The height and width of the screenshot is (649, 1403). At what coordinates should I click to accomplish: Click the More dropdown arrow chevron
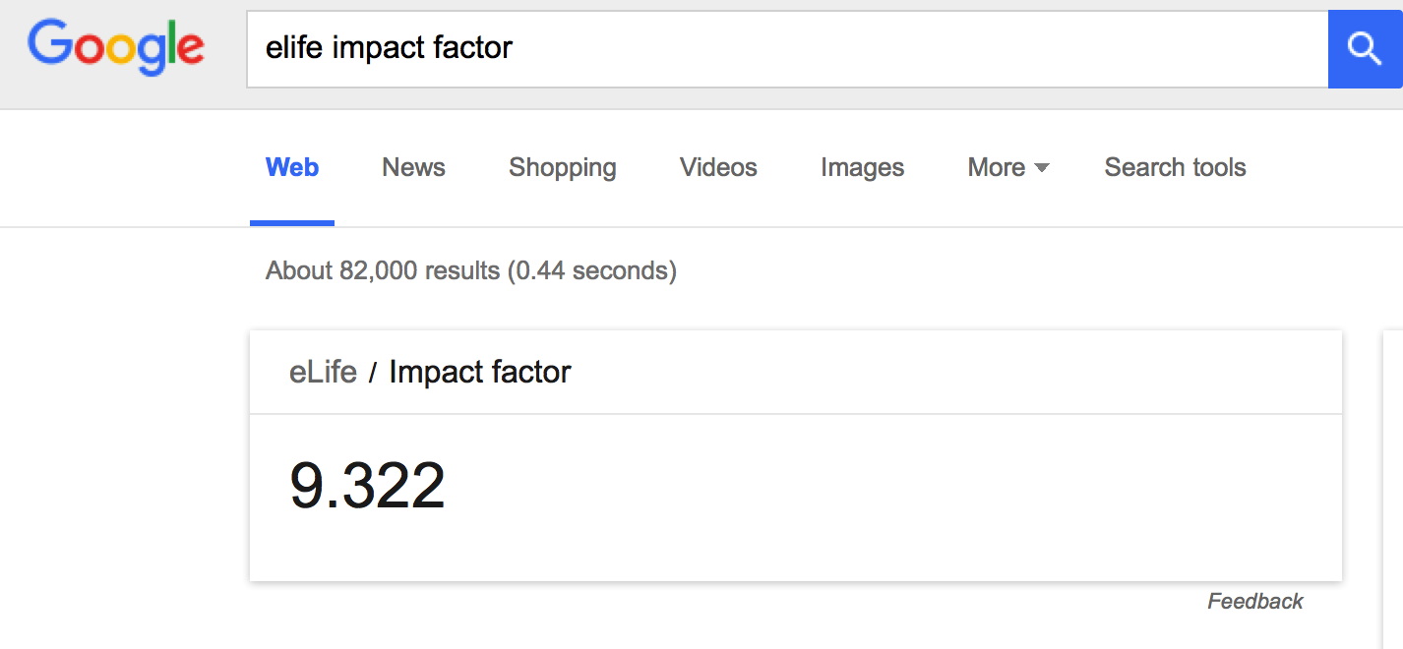click(x=1043, y=169)
